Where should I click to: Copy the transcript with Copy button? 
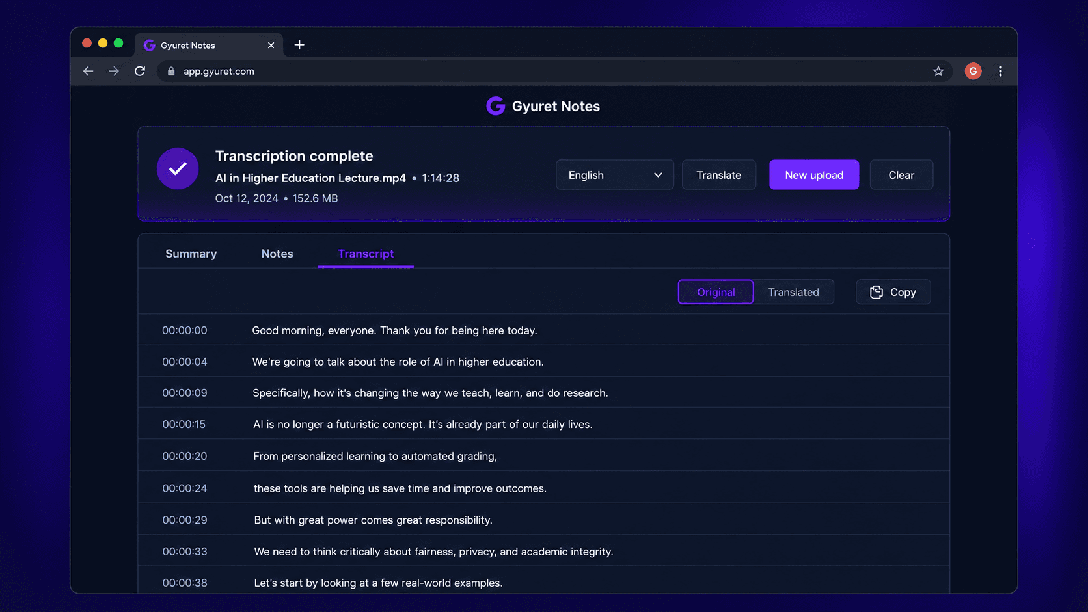[893, 292]
